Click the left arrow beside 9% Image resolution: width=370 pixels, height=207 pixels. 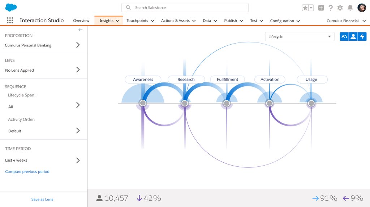pos(346,198)
